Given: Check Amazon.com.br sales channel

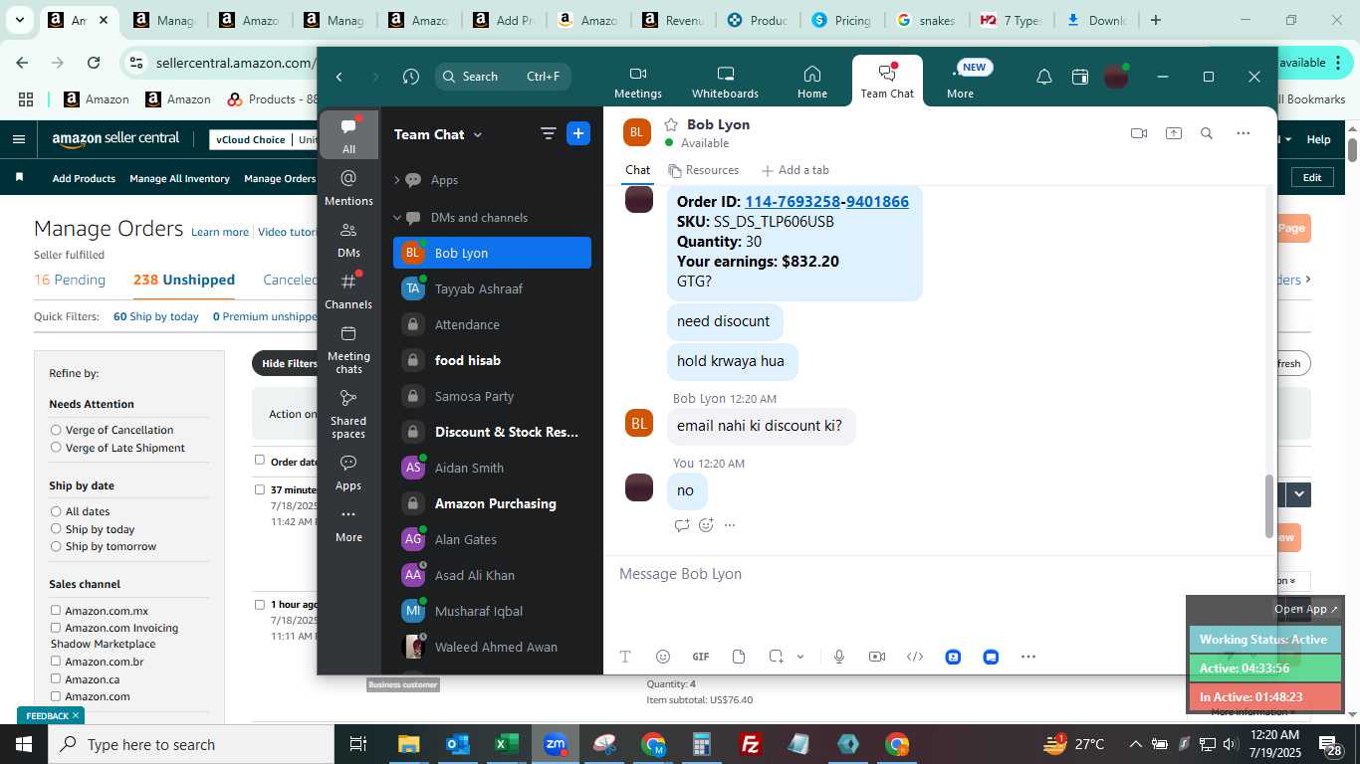Looking at the screenshot, I should tap(56, 662).
